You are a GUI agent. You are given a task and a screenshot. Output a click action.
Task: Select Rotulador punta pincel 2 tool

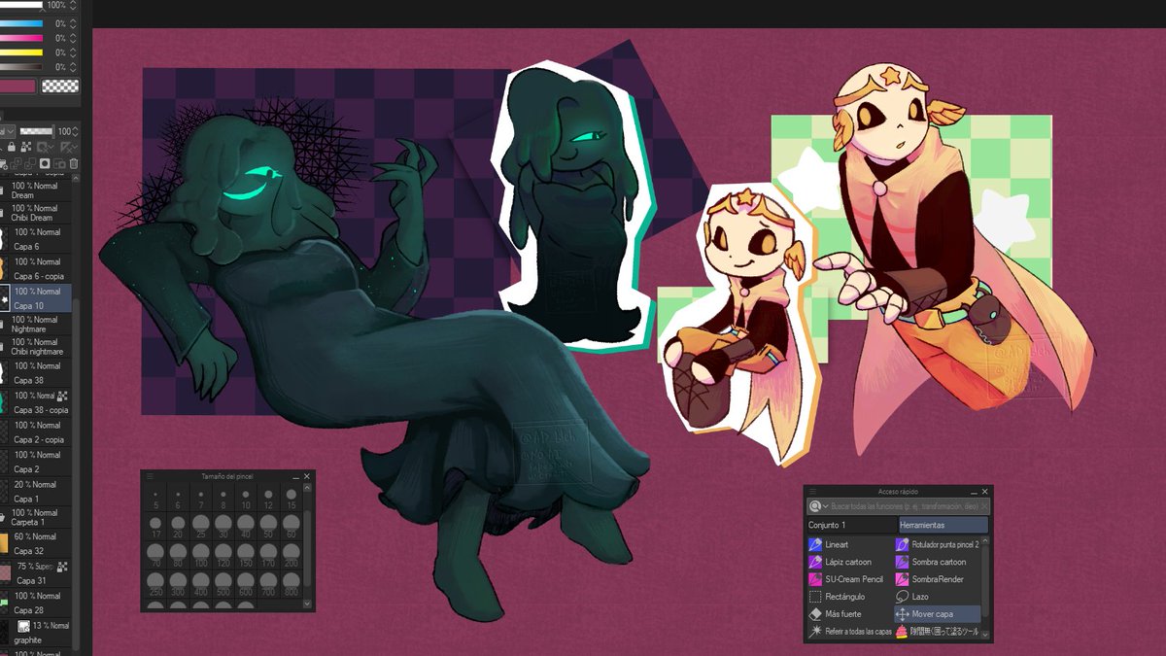(937, 545)
